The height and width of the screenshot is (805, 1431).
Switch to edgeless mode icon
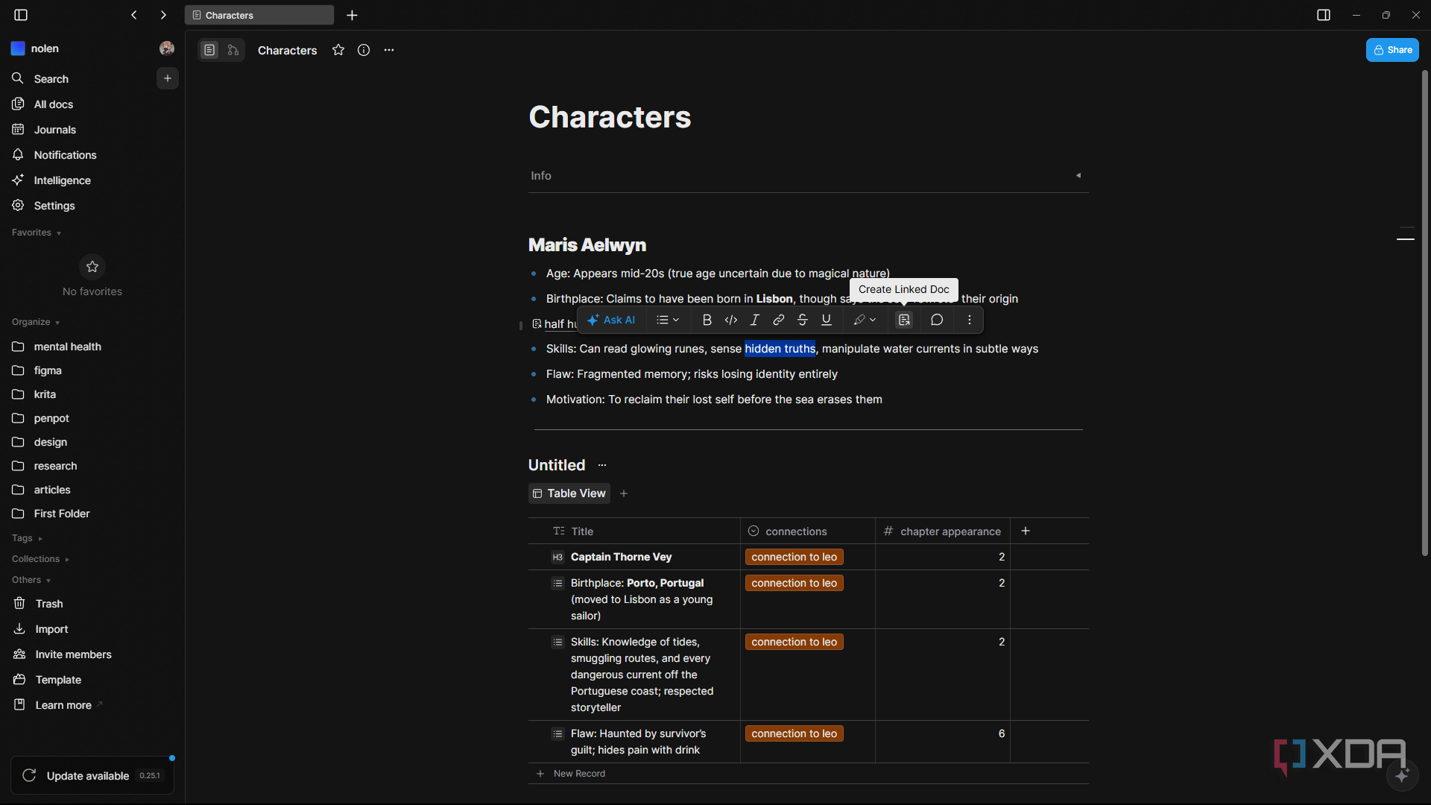[233, 50]
